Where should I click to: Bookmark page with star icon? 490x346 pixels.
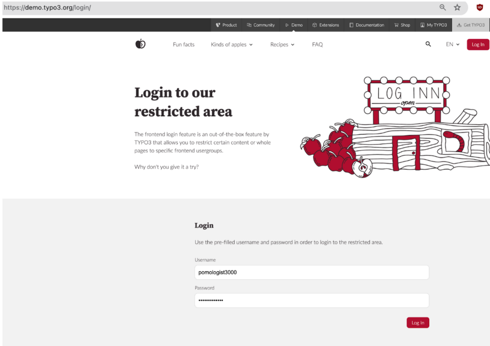click(457, 7)
